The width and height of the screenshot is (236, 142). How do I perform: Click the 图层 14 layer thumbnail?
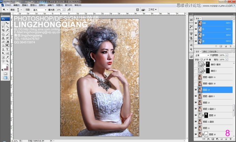200,90
